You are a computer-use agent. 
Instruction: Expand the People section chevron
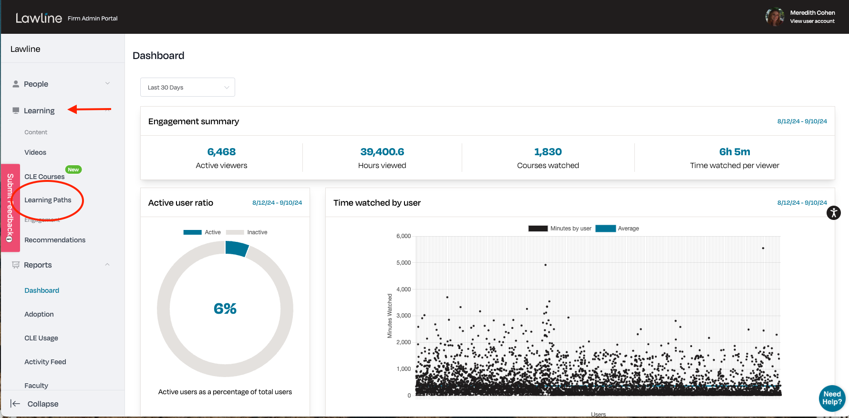[107, 83]
